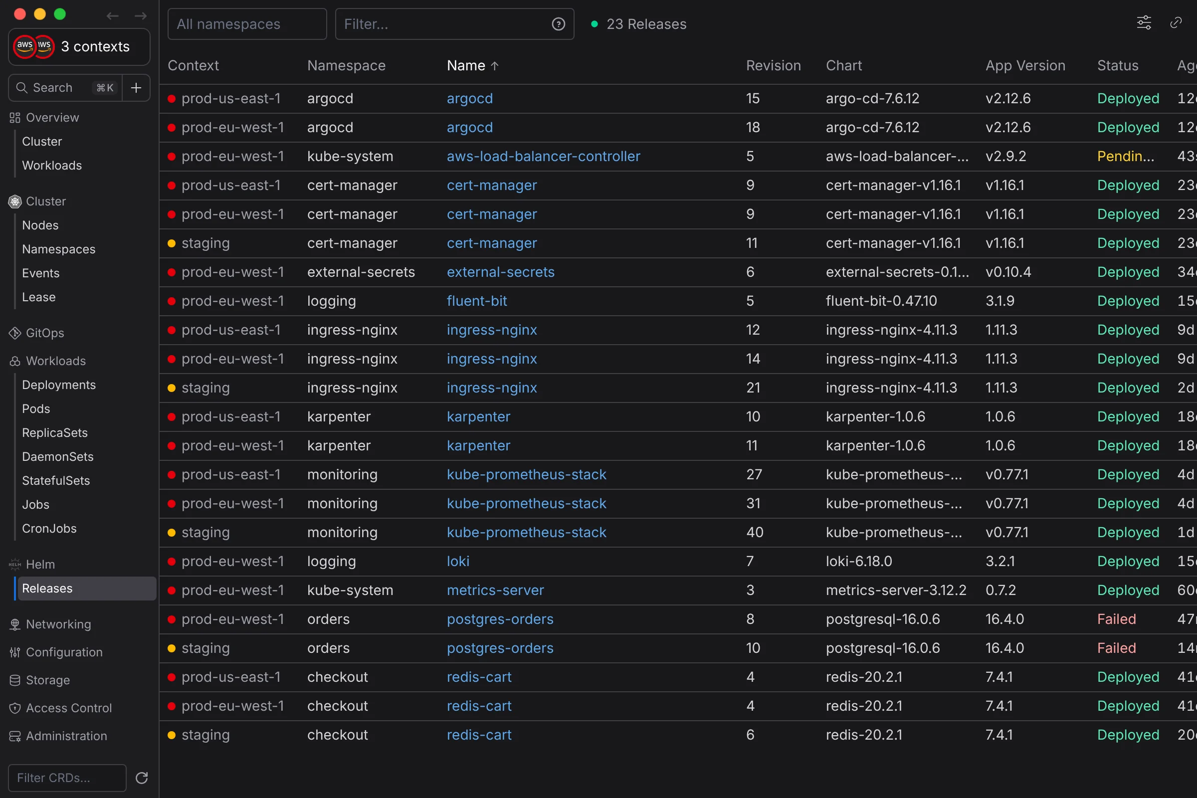Click the filter help question mark icon
This screenshot has height=798, width=1197.
point(558,24)
